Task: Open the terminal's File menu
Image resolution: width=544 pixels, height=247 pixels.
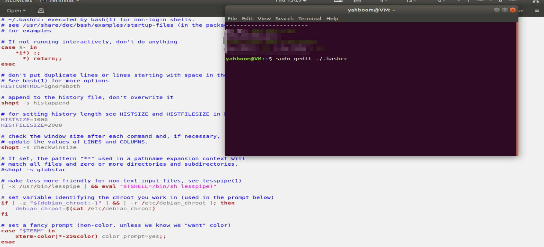Action: pyautogui.click(x=232, y=19)
